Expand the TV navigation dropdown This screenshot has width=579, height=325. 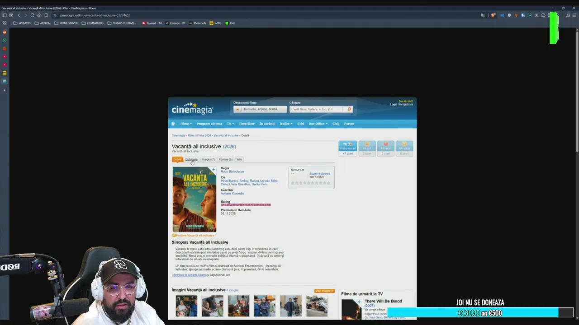(230, 124)
